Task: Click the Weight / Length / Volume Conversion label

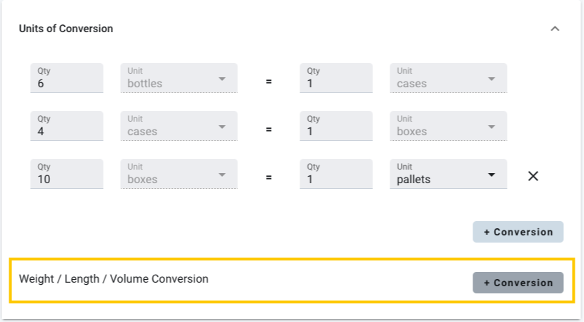Action: pos(114,279)
